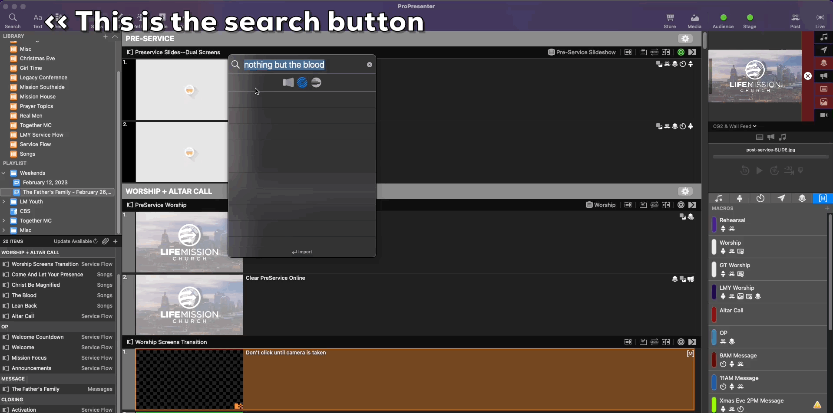The width and height of the screenshot is (833, 413).
Task: Expand the Together MC playlist folder
Action: pyautogui.click(x=4, y=221)
